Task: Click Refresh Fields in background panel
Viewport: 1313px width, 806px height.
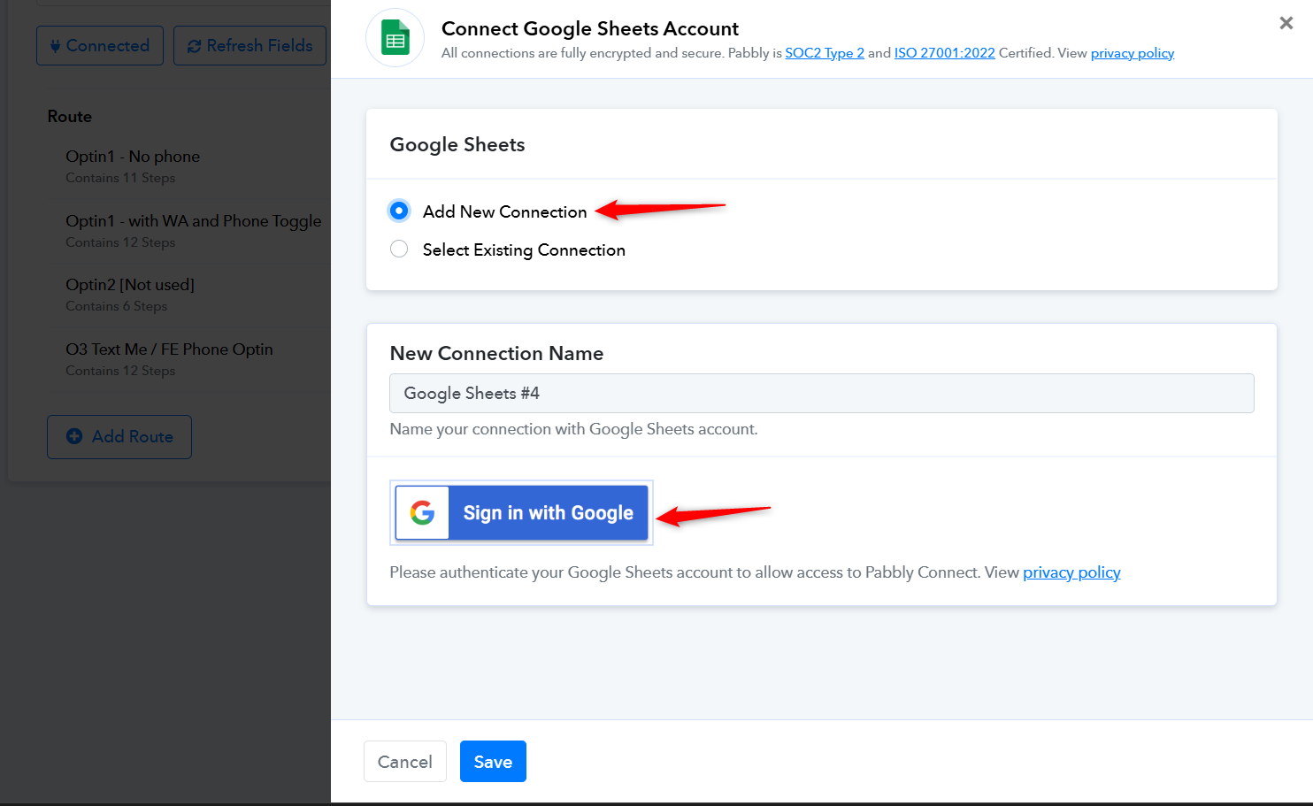Action: (250, 45)
